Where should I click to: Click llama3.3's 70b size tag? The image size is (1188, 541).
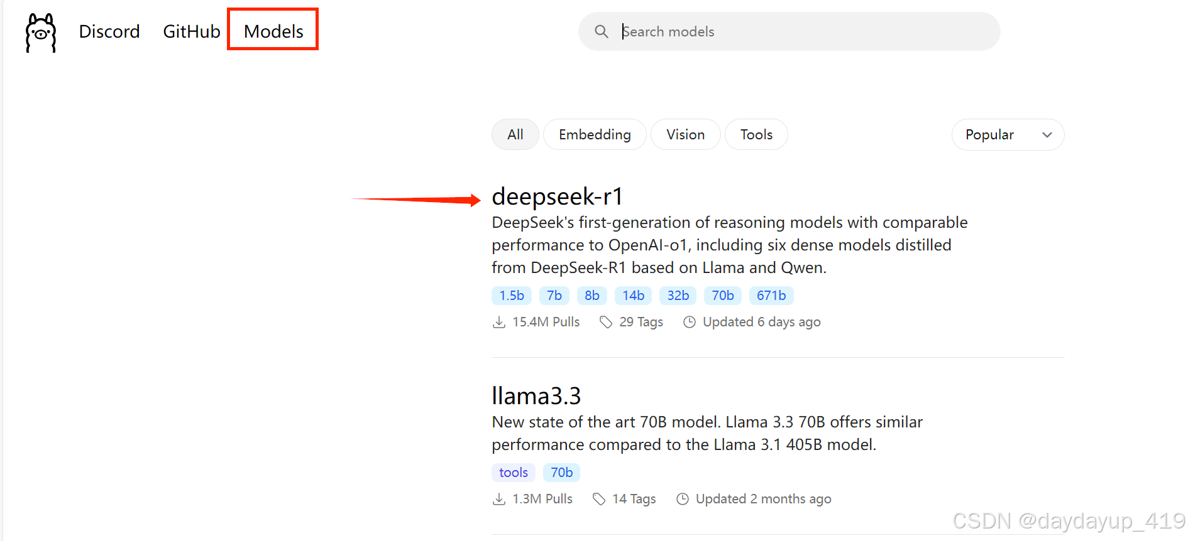562,473
